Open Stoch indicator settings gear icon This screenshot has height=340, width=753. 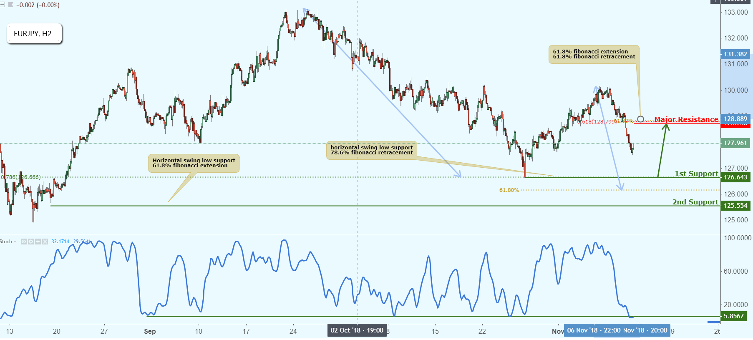pos(31,242)
